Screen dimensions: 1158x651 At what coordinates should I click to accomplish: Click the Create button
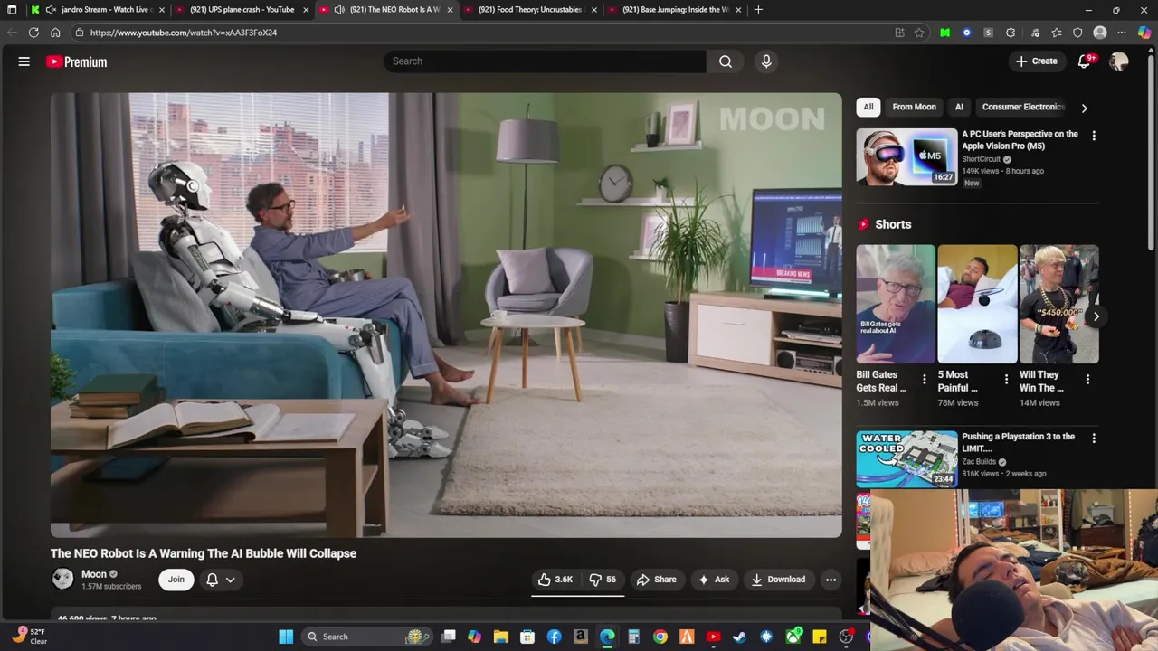(1036, 61)
